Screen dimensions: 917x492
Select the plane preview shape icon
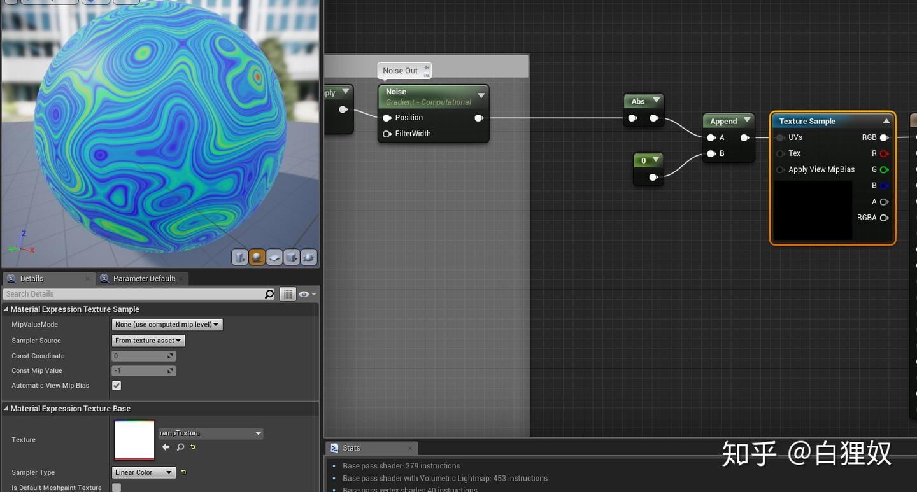274,257
